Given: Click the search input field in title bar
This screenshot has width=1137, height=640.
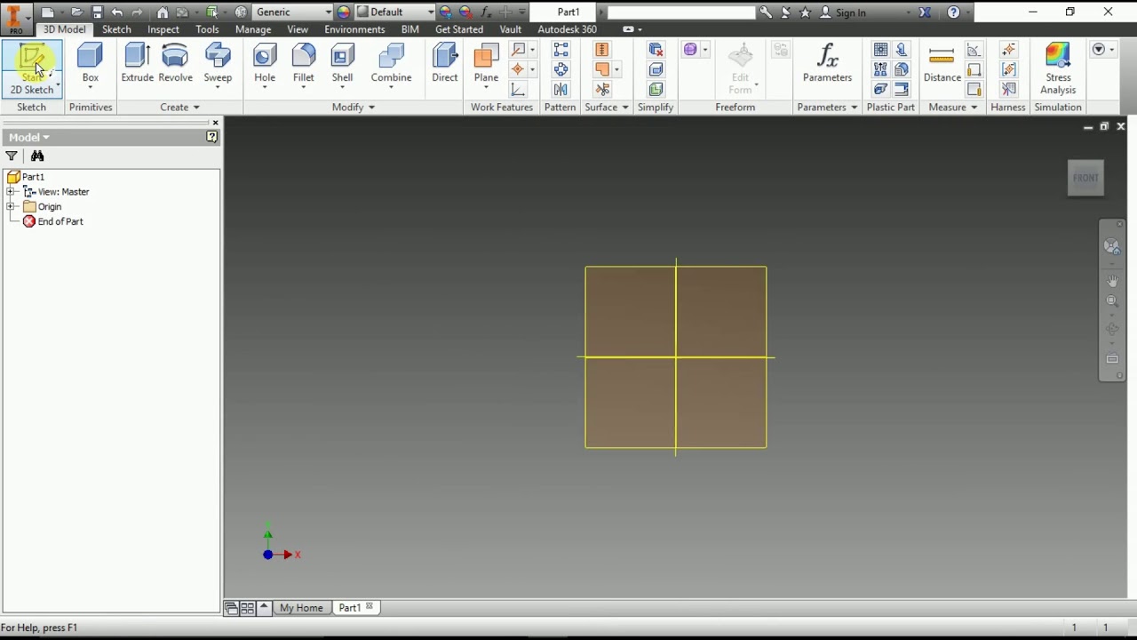Looking at the screenshot, I should coord(681,12).
